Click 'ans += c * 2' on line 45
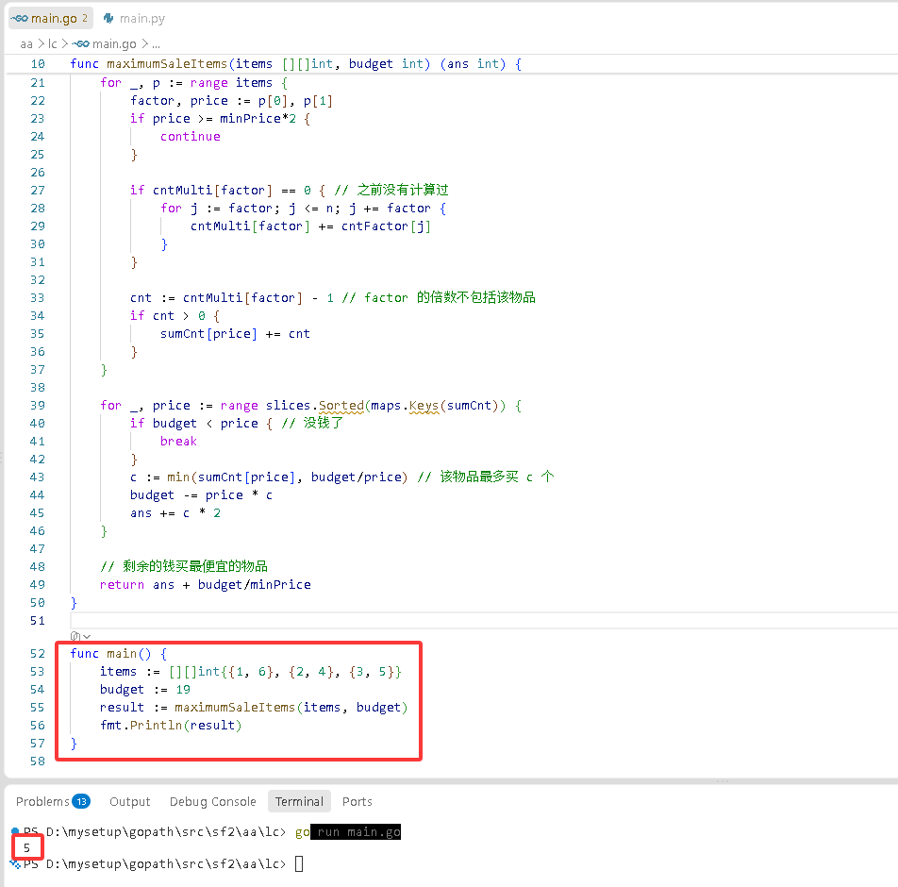This screenshot has width=898, height=887. 175,513
